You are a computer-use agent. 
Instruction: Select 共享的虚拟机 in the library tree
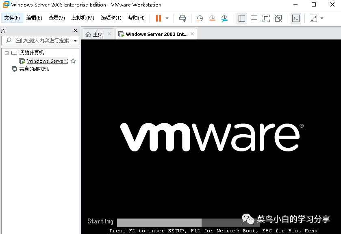click(x=34, y=69)
